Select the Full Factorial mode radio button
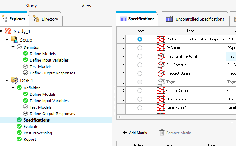Image resolution: width=236 pixels, height=146 pixels. [x=140, y=65]
